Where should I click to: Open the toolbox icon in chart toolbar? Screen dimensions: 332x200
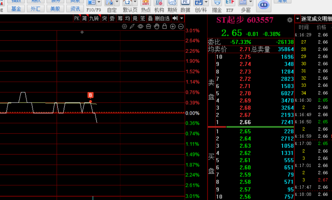coord(148,26)
